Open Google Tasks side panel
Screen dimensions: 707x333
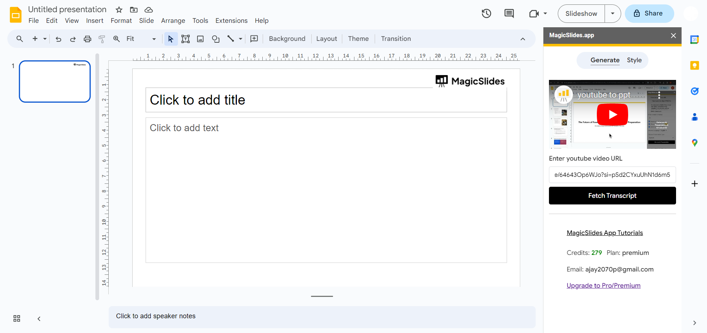(694, 91)
